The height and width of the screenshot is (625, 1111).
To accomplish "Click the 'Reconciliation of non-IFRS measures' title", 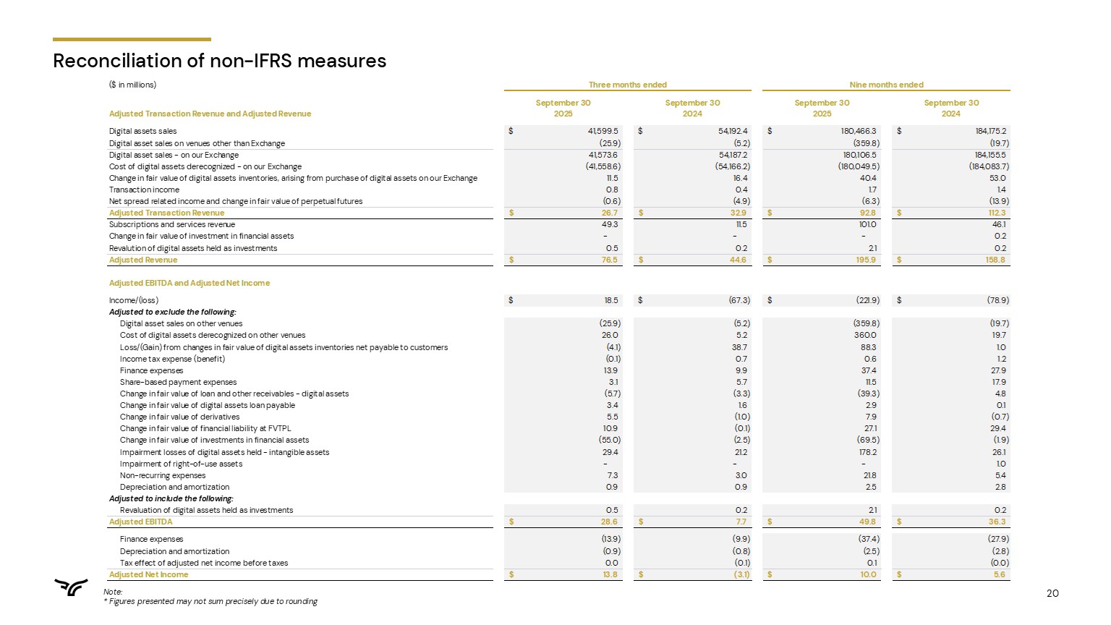I will [219, 61].
